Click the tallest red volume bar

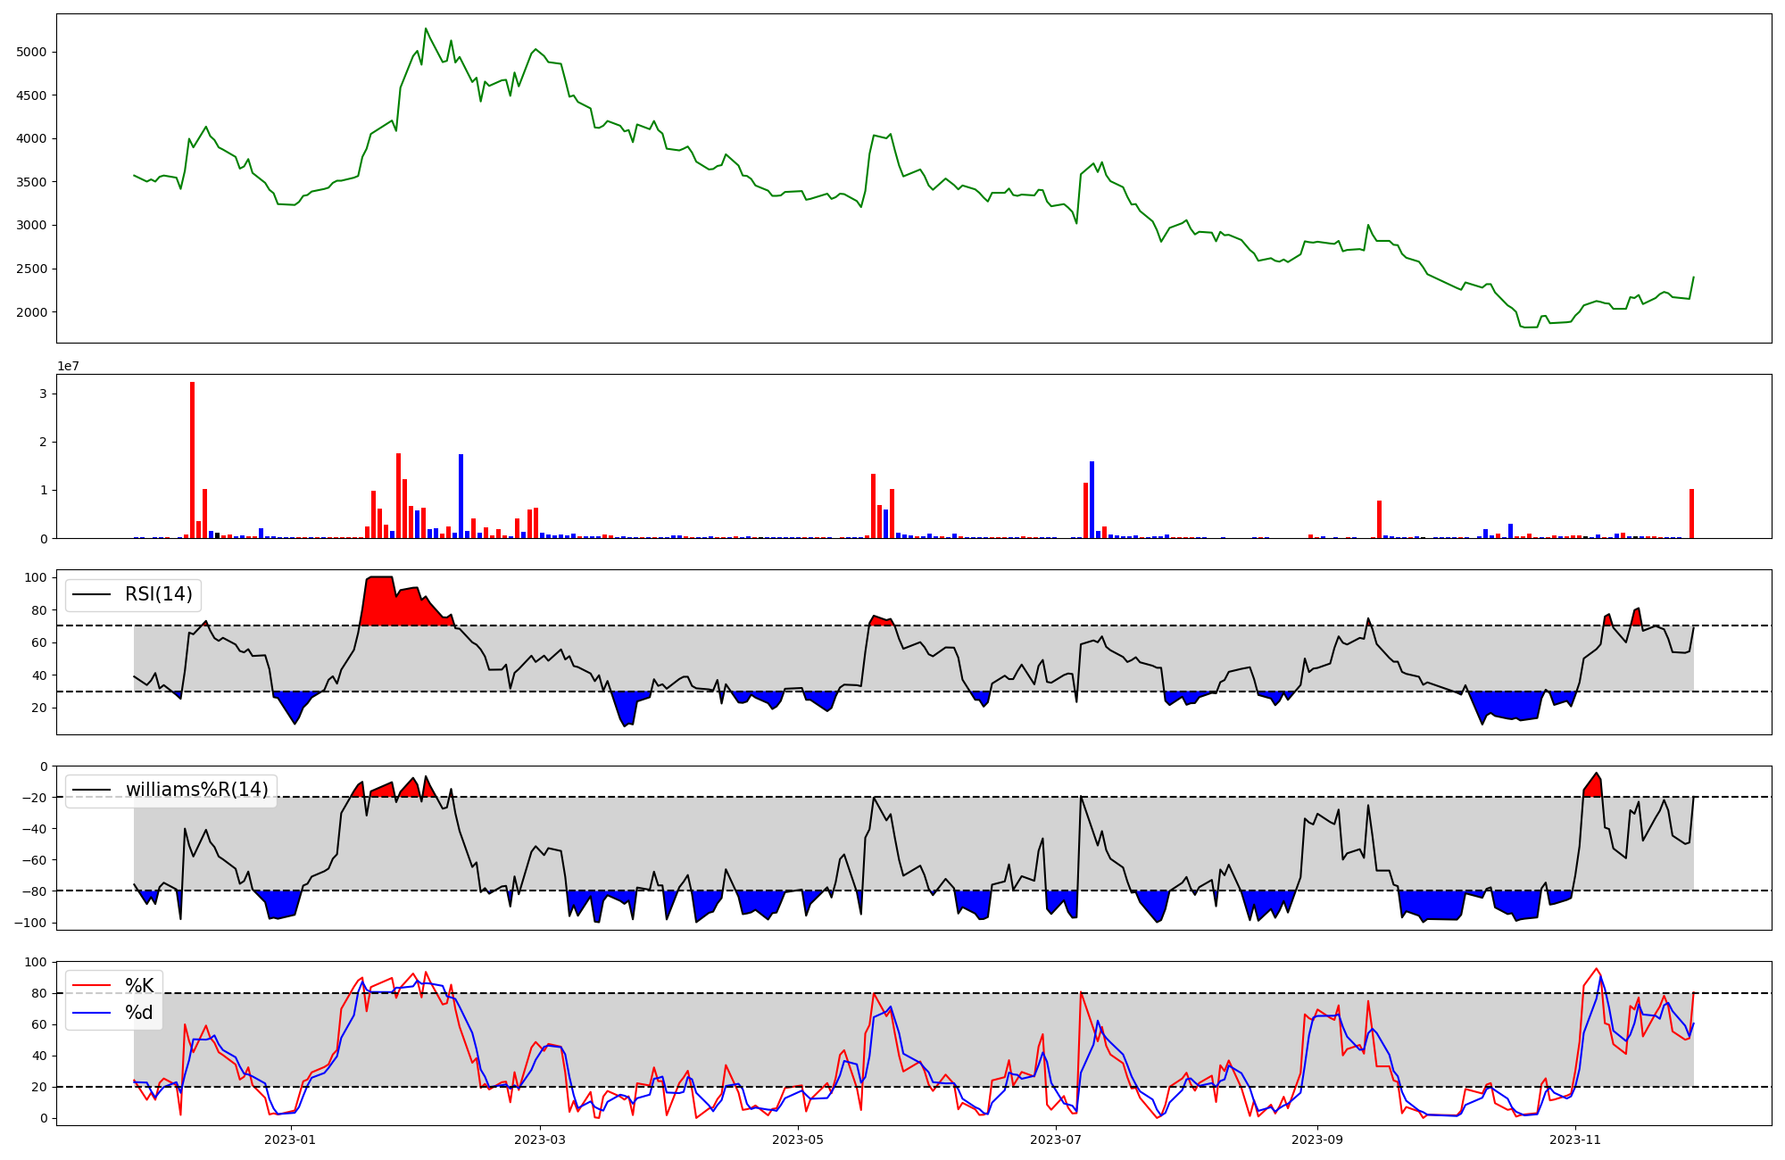pos(192,460)
